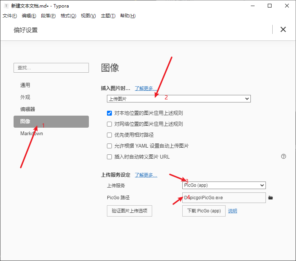
Task: Open the 格式(O) menu
Action: (x=68, y=16)
